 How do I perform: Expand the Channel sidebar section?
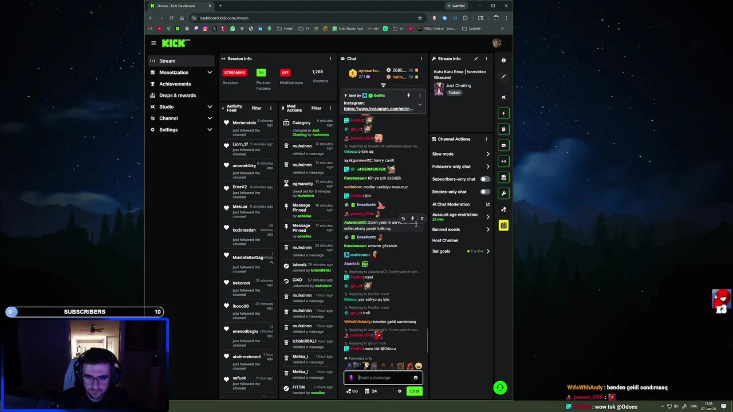210,118
